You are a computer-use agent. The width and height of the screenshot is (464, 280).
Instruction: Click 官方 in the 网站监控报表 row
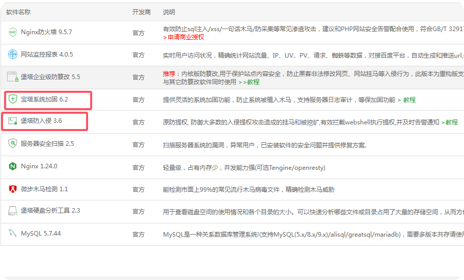(x=139, y=55)
